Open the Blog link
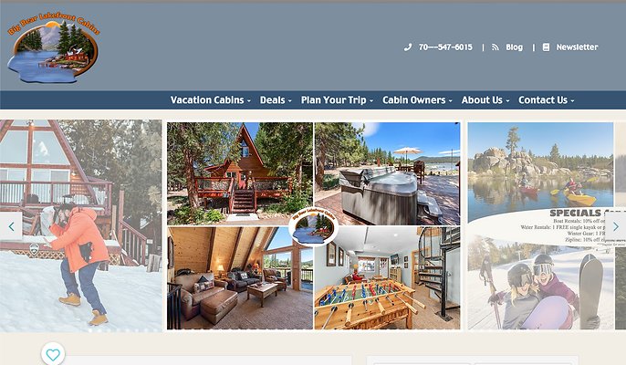The height and width of the screenshot is (365, 626). click(x=515, y=47)
